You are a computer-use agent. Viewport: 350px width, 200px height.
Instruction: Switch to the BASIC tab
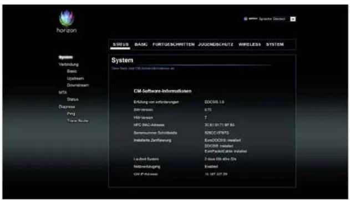[x=141, y=44]
